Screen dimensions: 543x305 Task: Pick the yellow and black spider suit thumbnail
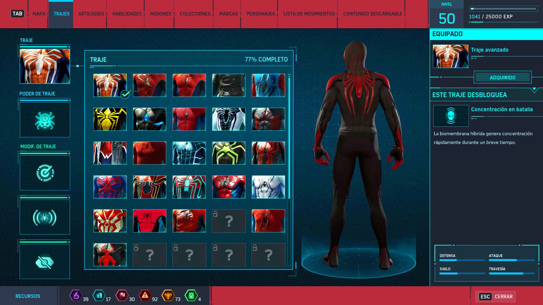[110, 119]
